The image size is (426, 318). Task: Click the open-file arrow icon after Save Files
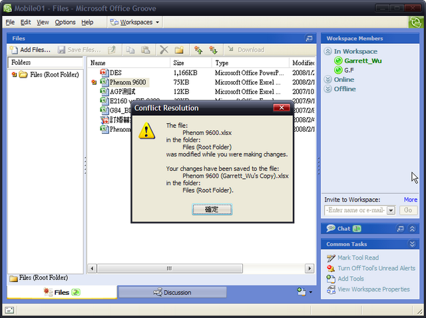tap(112, 50)
